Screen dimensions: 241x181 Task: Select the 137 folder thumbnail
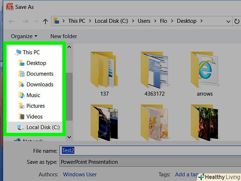(104, 70)
